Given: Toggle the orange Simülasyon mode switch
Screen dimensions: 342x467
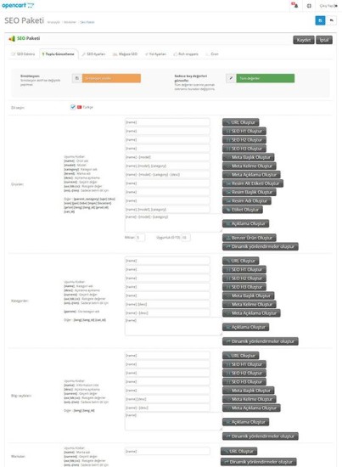Looking at the screenshot, I should (111, 78).
